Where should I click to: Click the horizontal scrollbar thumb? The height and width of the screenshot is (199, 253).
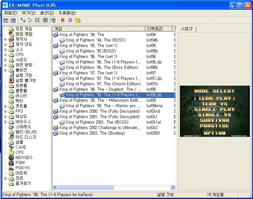tap(86, 187)
